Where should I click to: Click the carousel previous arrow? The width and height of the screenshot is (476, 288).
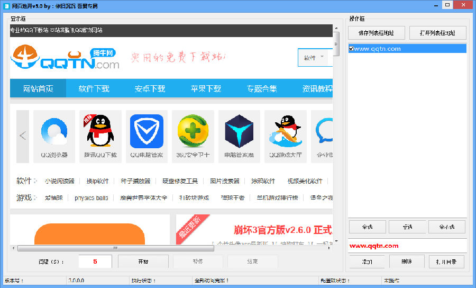point(23,136)
